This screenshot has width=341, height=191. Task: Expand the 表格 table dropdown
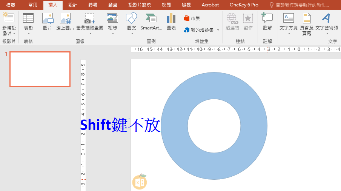point(28,33)
